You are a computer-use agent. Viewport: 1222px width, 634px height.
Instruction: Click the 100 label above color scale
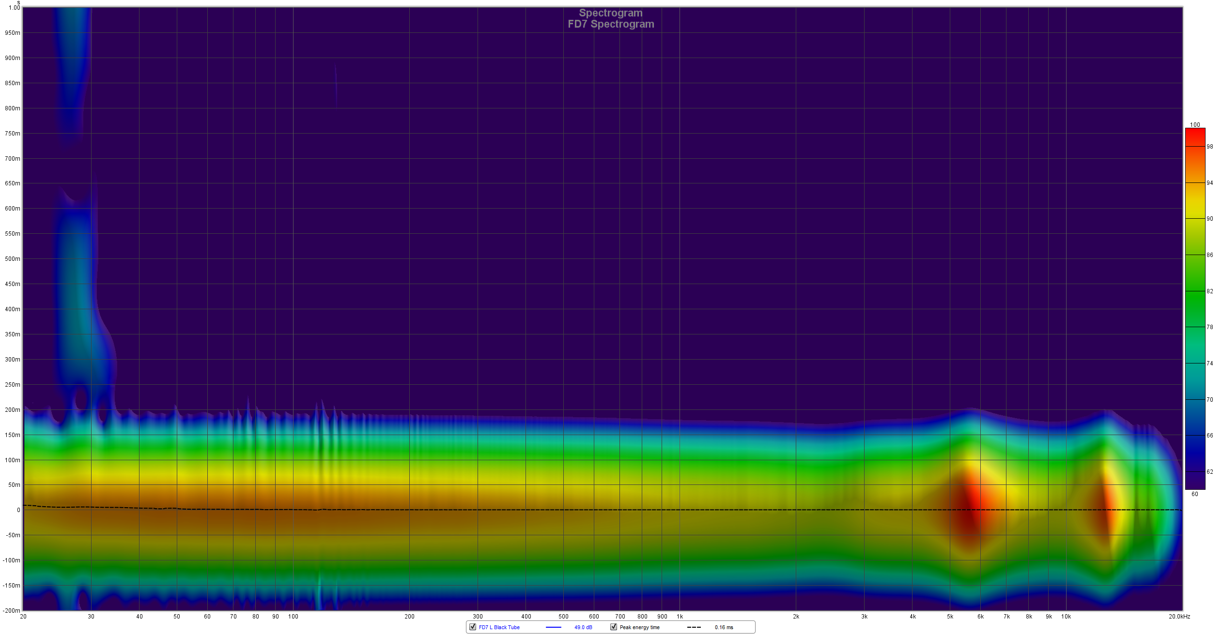tap(1195, 125)
